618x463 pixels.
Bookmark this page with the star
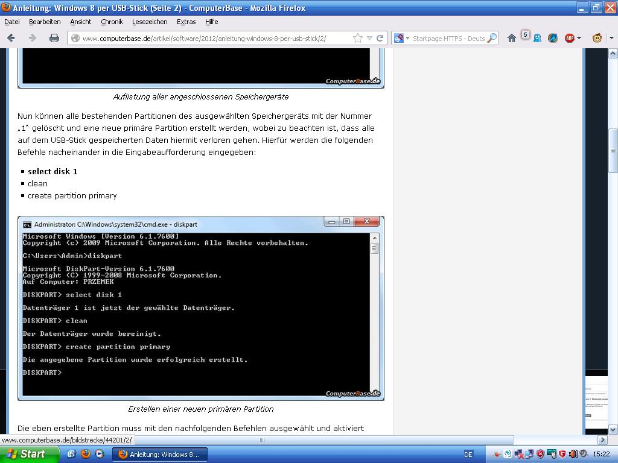(x=357, y=38)
